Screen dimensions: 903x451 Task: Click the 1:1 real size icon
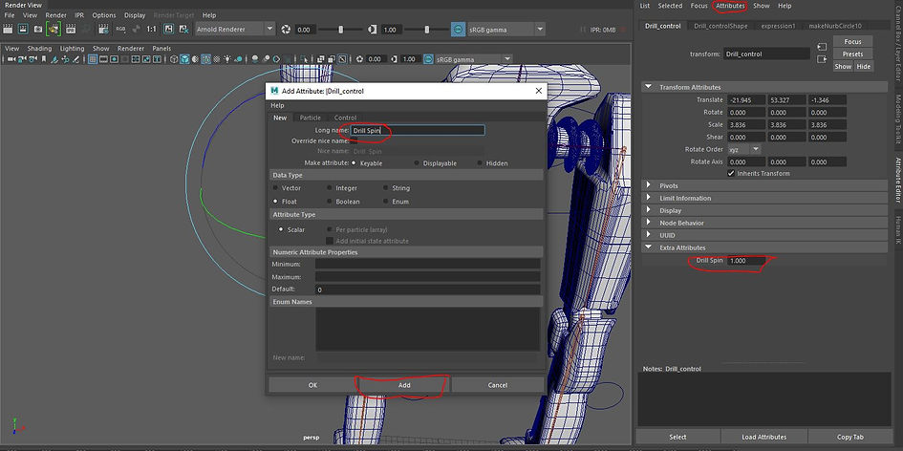click(x=152, y=29)
